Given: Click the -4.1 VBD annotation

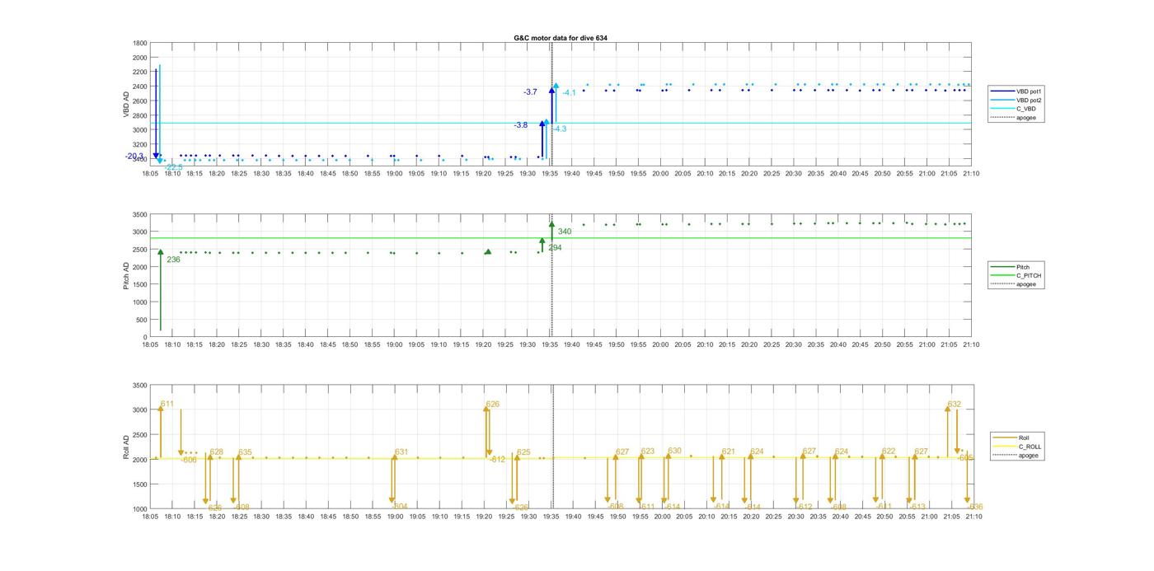Looking at the screenshot, I should 570,93.
